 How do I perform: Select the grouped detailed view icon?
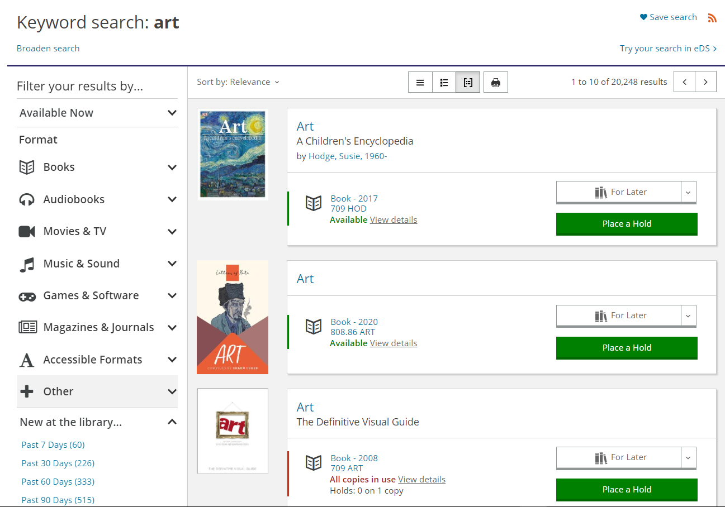[x=468, y=83]
